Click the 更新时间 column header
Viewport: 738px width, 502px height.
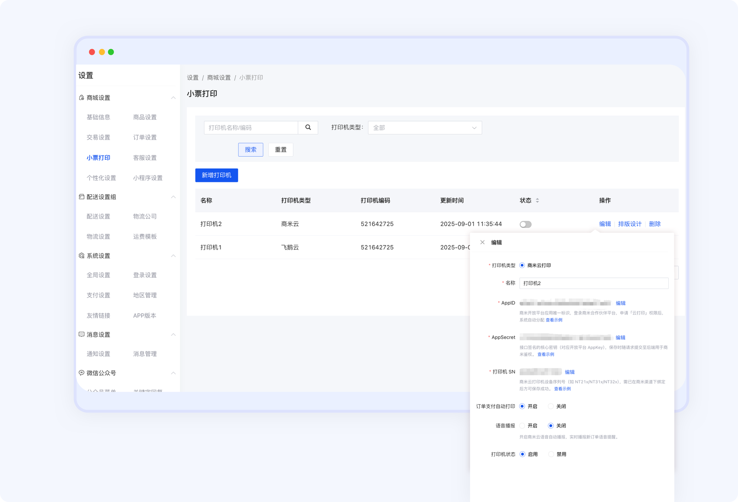[x=452, y=200]
